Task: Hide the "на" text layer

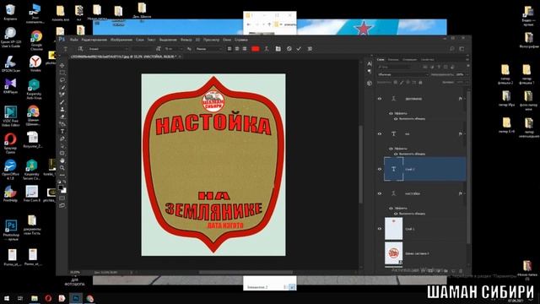Action: [380, 134]
